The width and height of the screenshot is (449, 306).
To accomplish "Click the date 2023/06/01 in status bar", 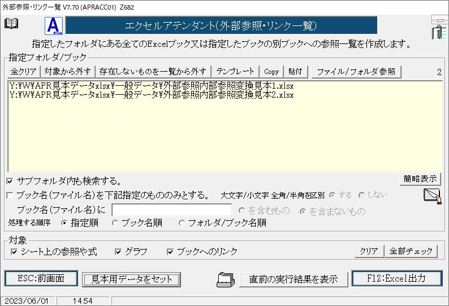I will pos(27,301).
